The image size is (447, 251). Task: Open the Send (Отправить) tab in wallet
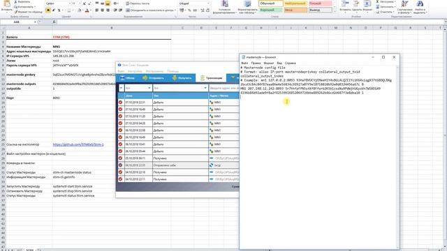tap(153, 77)
